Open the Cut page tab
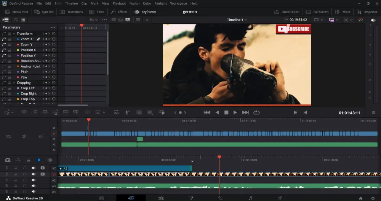This screenshot has height=201, width=381. coord(131,198)
